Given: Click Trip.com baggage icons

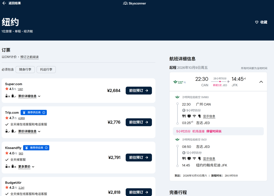Looking at the screenshot, I should [x=11, y=131].
